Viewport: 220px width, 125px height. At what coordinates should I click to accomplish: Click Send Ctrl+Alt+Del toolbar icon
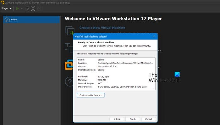pos(27,8)
